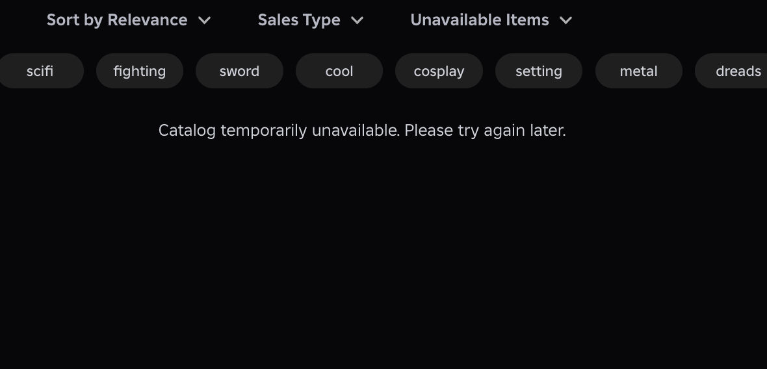Expand the Sales Type filter label
Image resolution: width=767 pixels, height=369 pixels.
click(299, 20)
